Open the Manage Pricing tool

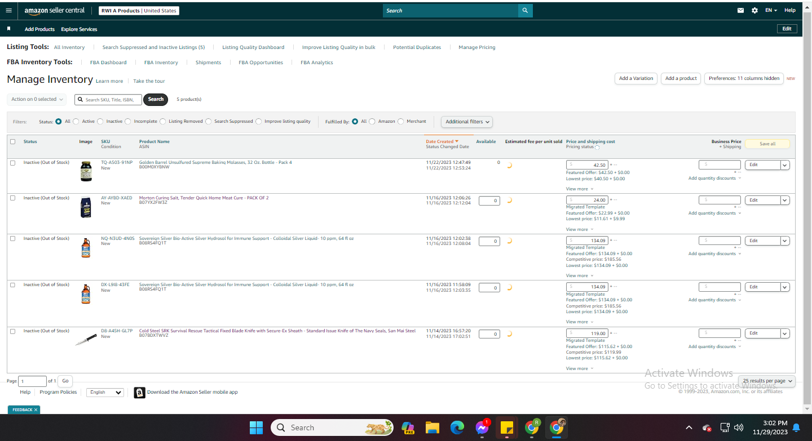tap(477, 47)
